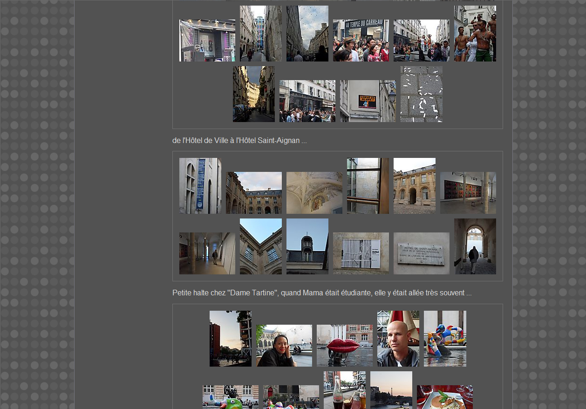
Task: View the red lips fountain sculpture photo
Action: coord(344,346)
